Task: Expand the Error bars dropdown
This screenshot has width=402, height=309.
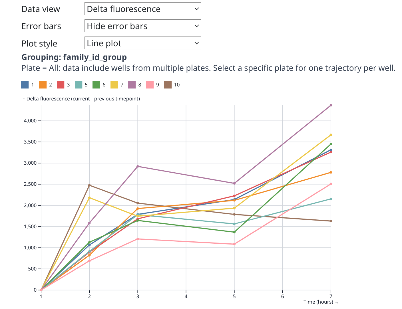Action: click(142, 26)
